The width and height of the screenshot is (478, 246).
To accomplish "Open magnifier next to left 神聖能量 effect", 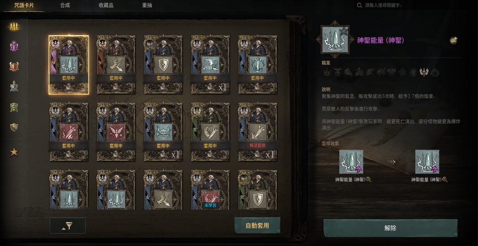I will click(x=369, y=179).
